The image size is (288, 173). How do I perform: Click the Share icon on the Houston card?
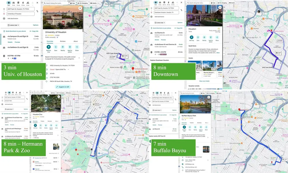pyautogui.click(x=217, y=37)
